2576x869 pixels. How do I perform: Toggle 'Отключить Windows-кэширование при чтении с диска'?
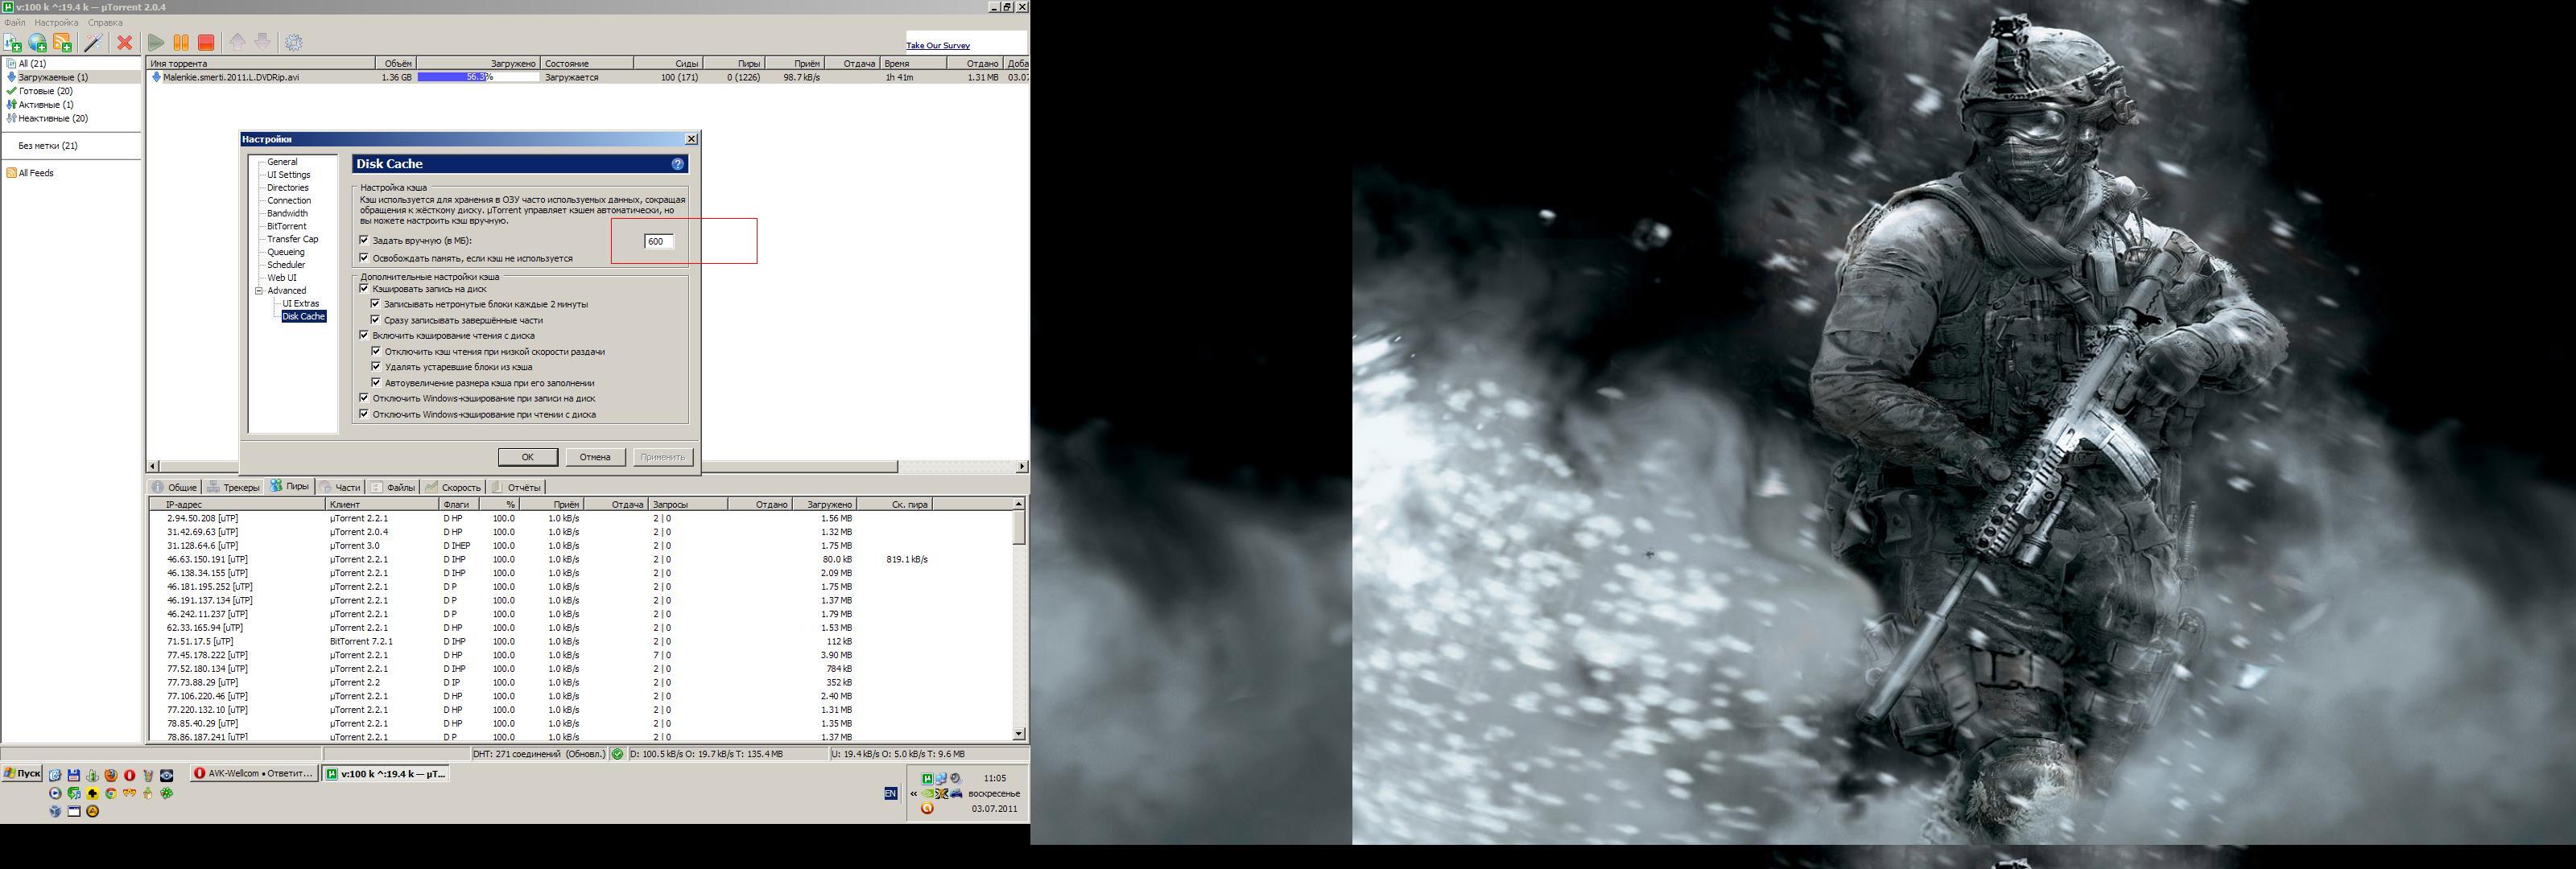364,414
